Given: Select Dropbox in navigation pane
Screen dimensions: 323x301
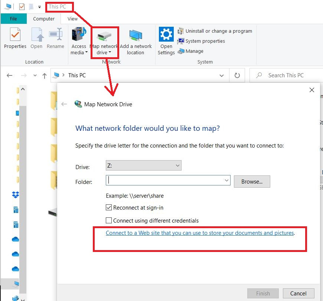Looking at the screenshot, I should coord(16,195).
